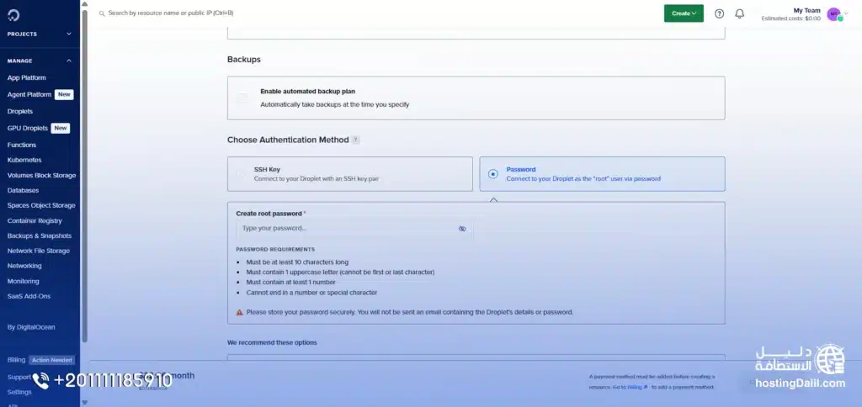Expand the Projects section
The width and height of the screenshot is (862, 407).
coord(69,34)
